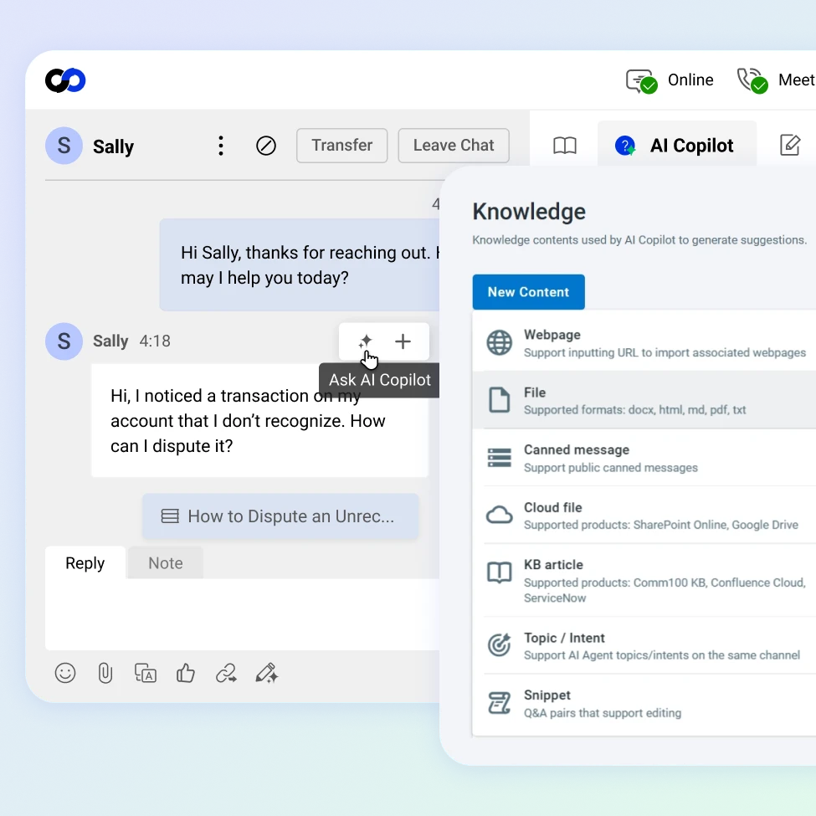This screenshot has height=816, width=816.
Task: Click the paperclip attachment icon
Action: pos(105,673)
